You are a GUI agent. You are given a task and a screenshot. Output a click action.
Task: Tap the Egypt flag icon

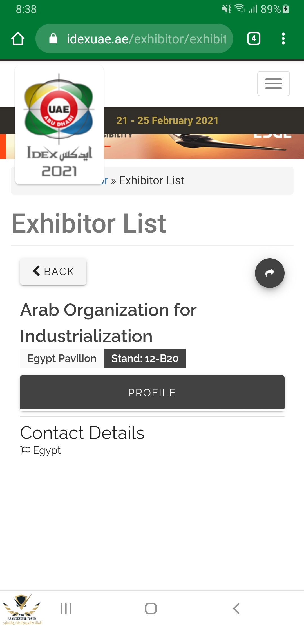tap(25, 450)
